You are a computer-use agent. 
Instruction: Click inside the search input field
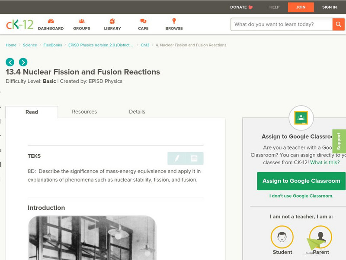click(x=279, y=25)
